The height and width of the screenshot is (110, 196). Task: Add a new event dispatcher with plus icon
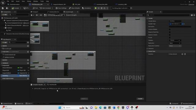(x=28, y=79)
